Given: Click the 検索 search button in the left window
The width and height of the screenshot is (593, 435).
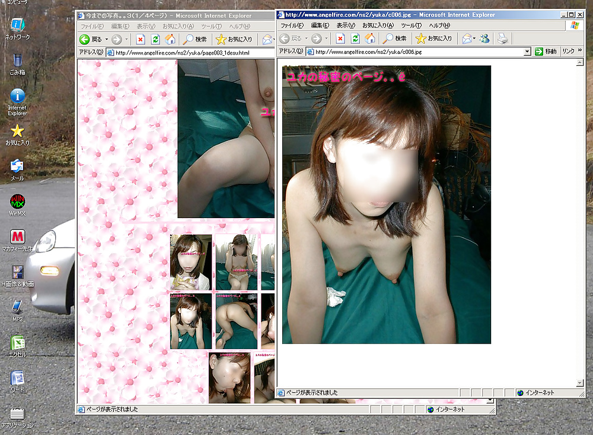Looking at the screenshot, I should (195, 39).
